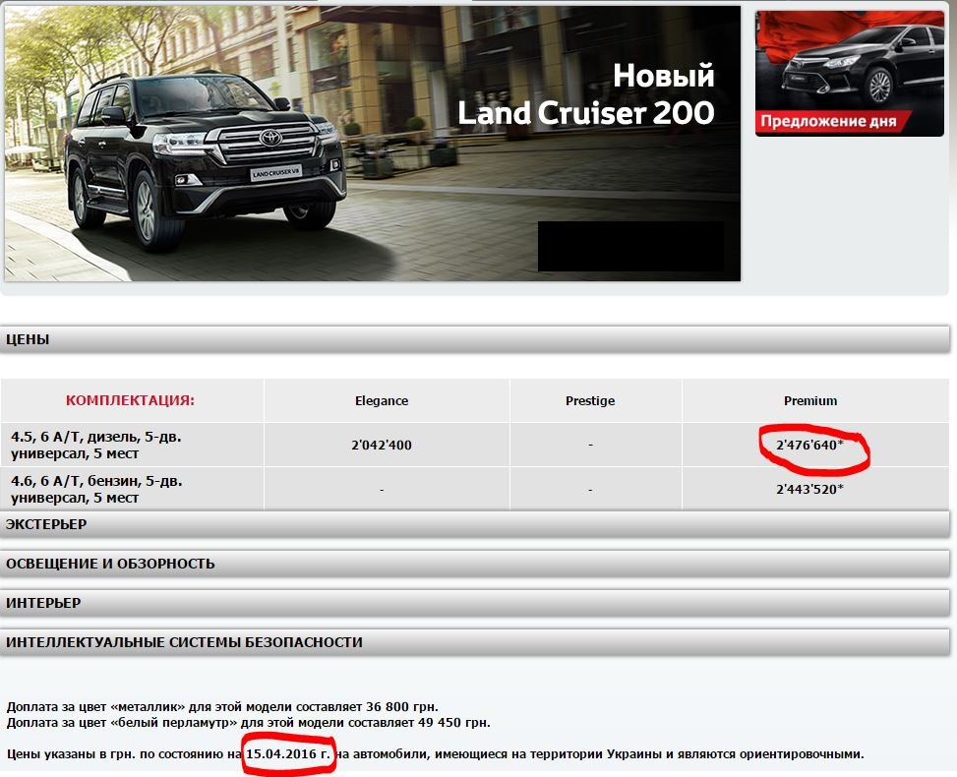This screenshot has width=957, height=777.
Task: Click the Premium petrol price 2'443'520
Action: pyautogui.click(x=809, y=489)
